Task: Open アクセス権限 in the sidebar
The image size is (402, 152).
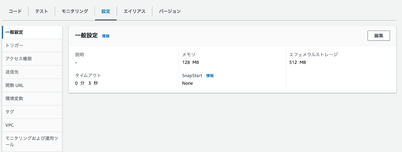Action: 19,59
